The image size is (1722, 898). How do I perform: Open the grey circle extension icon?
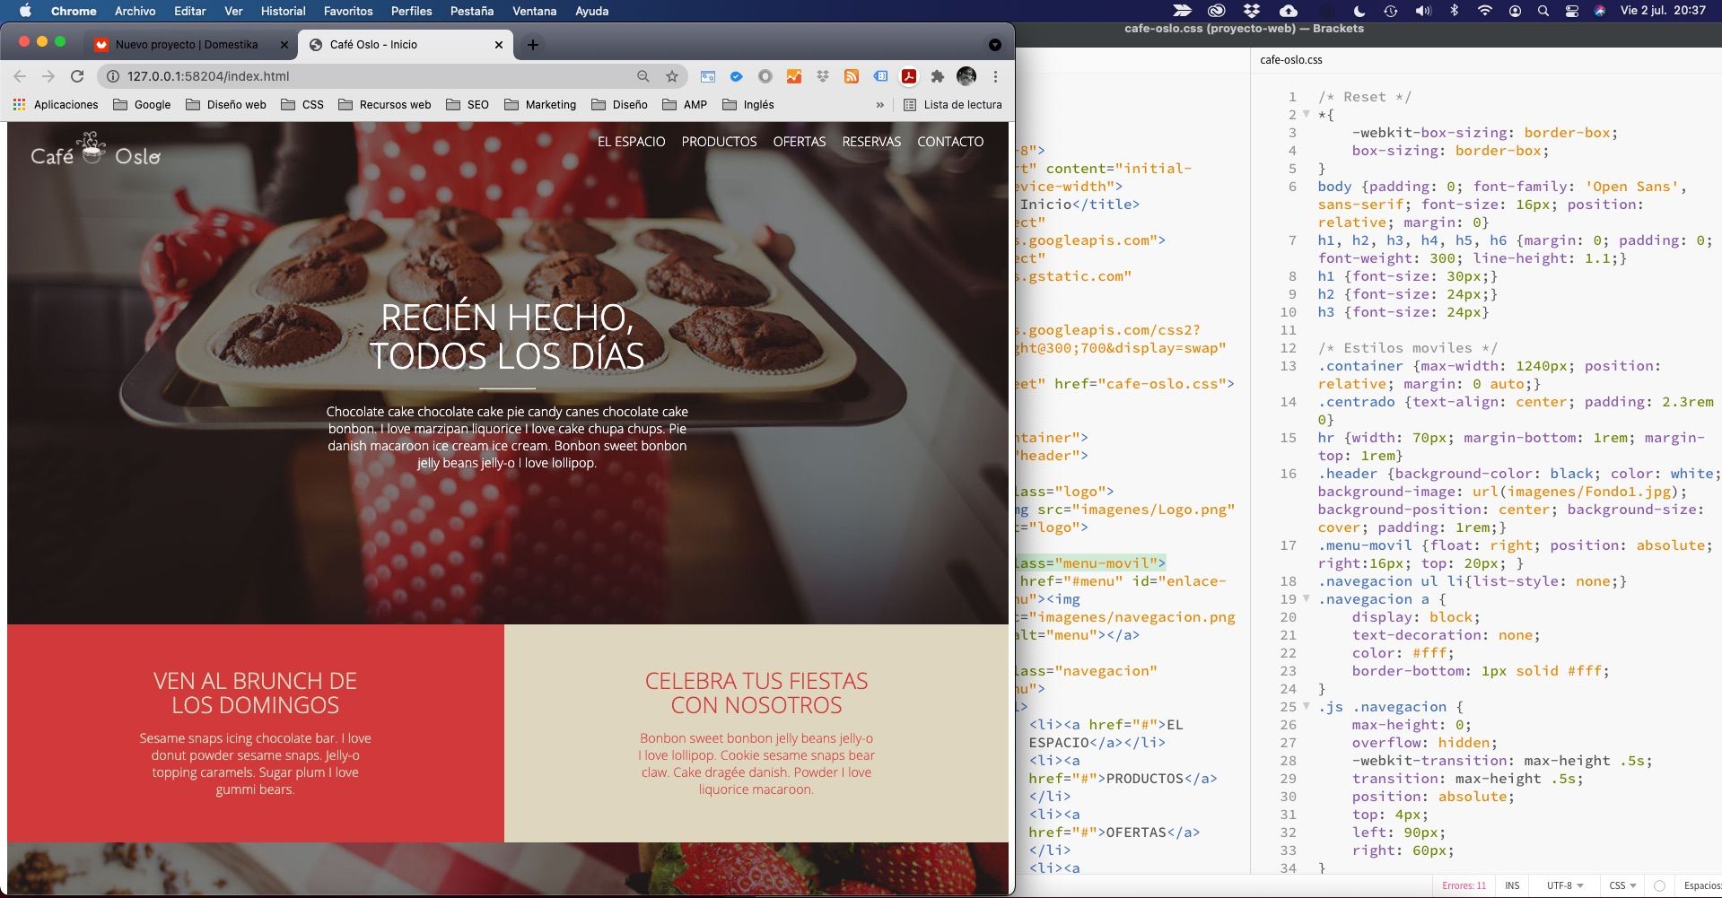click(x=765, y=76)
